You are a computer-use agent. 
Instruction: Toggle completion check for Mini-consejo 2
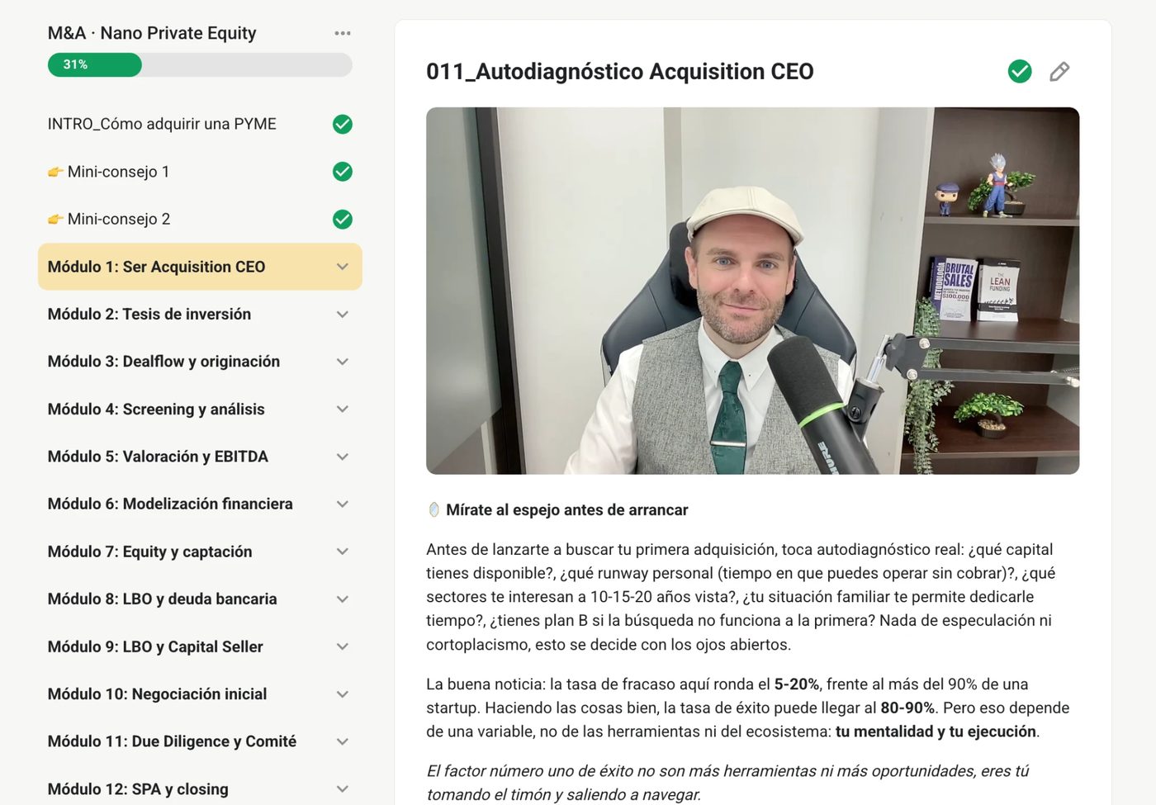pos(343,219)
